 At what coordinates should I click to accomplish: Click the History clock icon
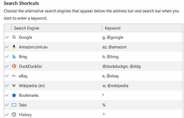(14, 115)
